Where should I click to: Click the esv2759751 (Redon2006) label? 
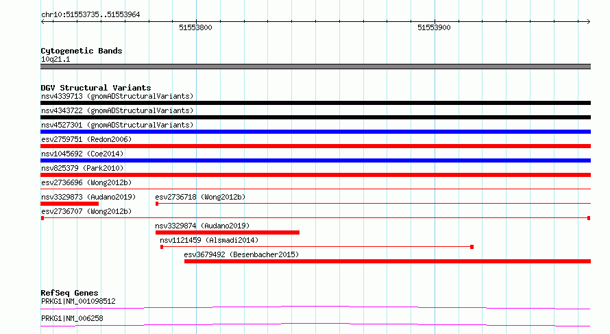(x=86, y=139)
